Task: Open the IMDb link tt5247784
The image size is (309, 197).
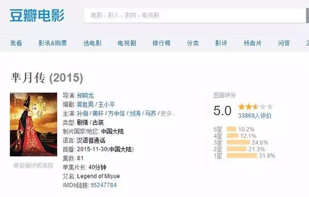Action: pos(104,185)
